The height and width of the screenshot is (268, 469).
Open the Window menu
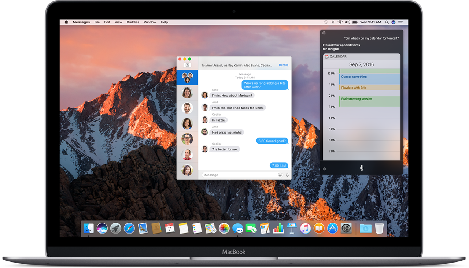(150, 22)
